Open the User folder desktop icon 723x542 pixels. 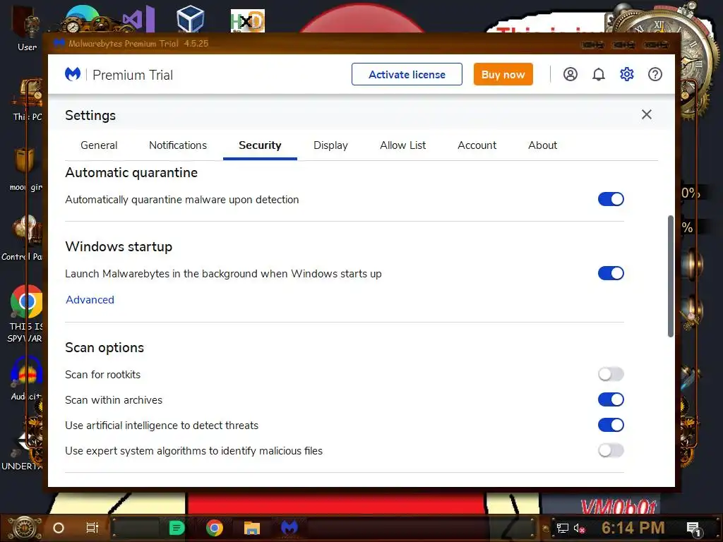click(x=27, y=28)
